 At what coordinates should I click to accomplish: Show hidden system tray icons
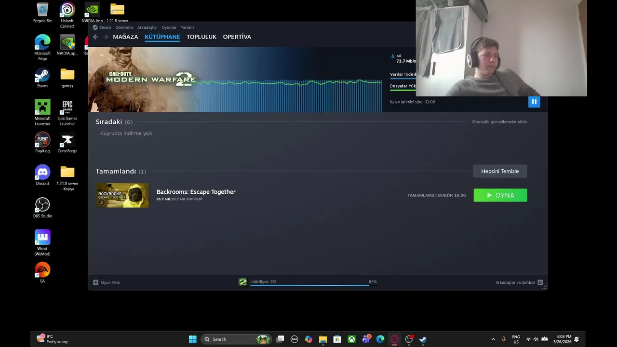coord(493,339)
